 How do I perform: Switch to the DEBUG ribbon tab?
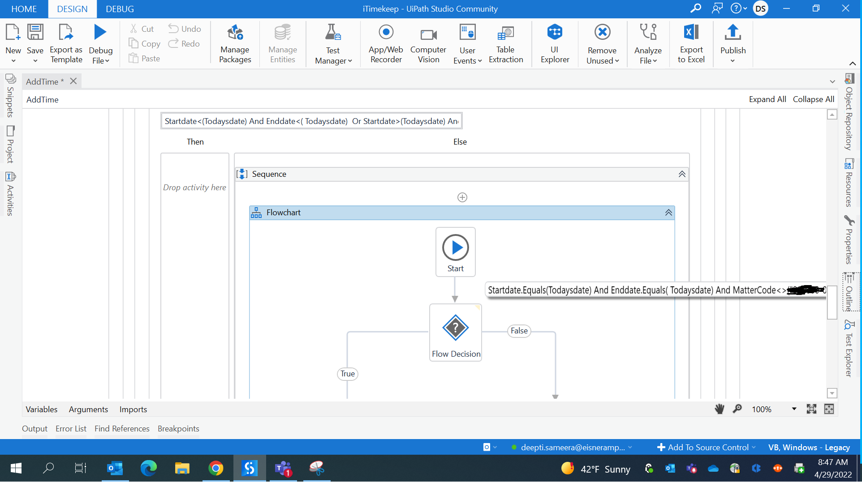coord(120,9)
